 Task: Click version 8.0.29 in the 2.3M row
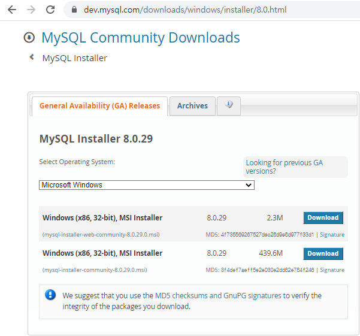(x=216, y=217)
